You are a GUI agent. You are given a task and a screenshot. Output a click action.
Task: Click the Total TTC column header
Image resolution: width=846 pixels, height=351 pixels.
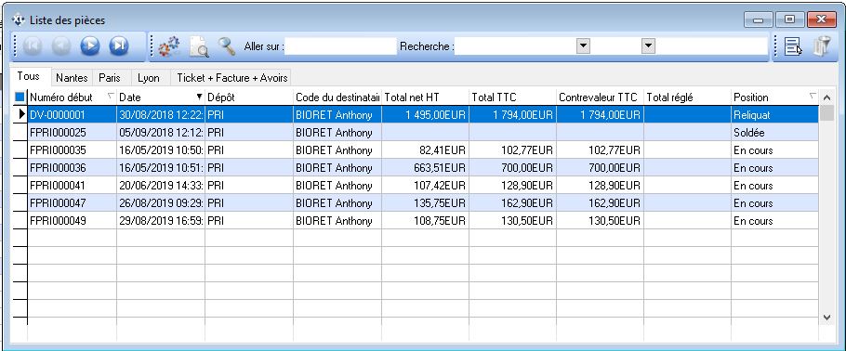tap(513, 97)
